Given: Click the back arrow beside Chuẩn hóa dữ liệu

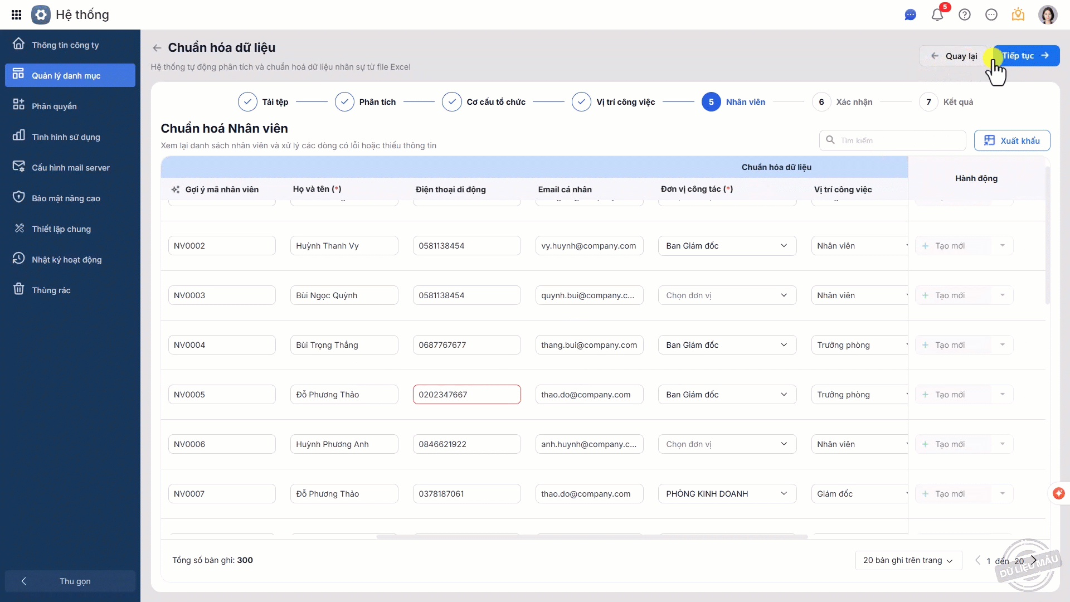Looking at the screenshot, I should point(157,48).
